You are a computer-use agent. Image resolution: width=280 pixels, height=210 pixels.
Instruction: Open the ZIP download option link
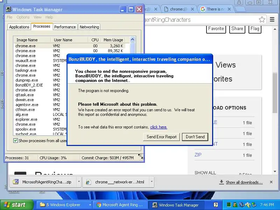[x=198, y=155]
